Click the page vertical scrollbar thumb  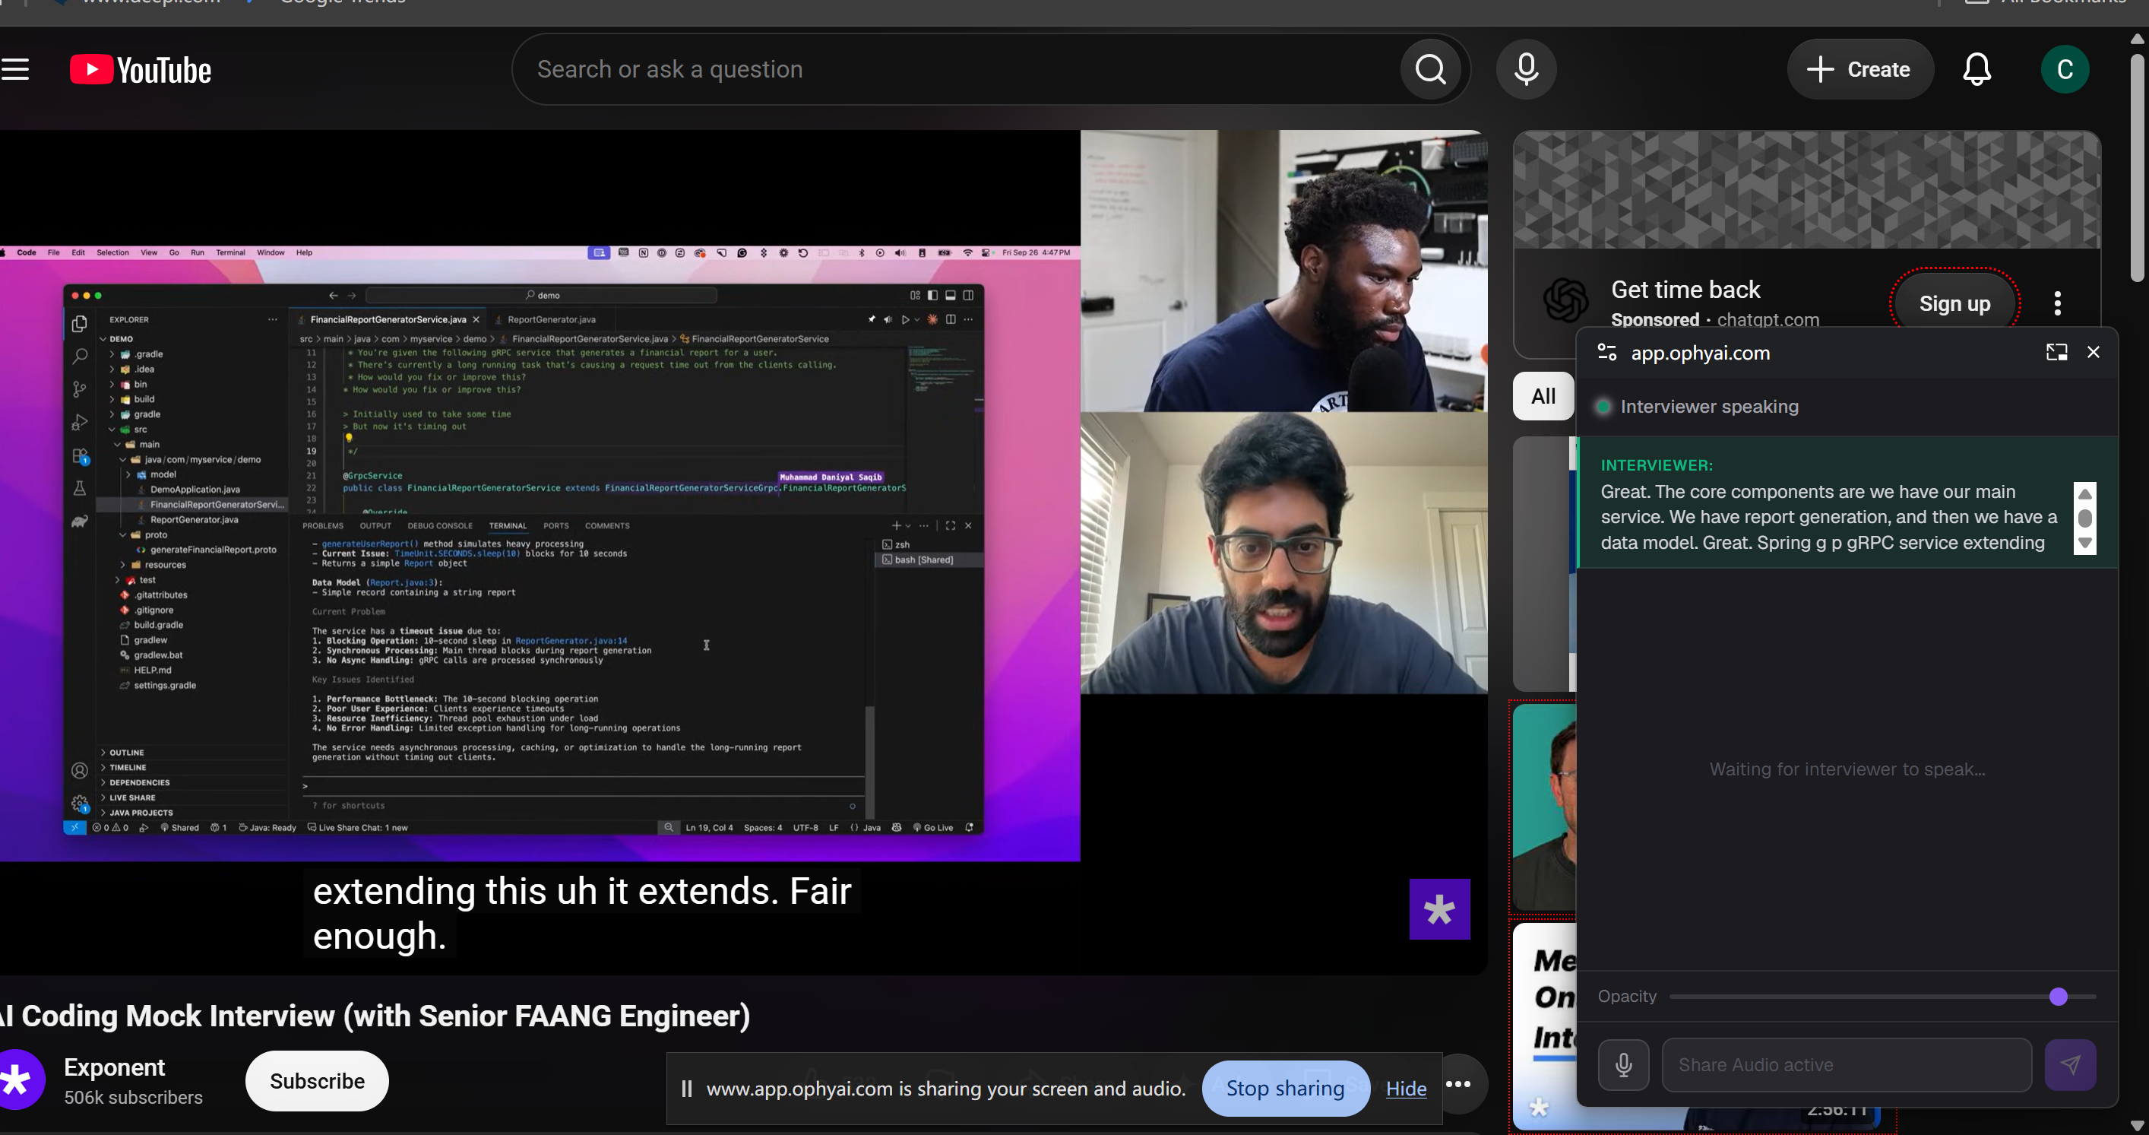(x=2137, y=167)
